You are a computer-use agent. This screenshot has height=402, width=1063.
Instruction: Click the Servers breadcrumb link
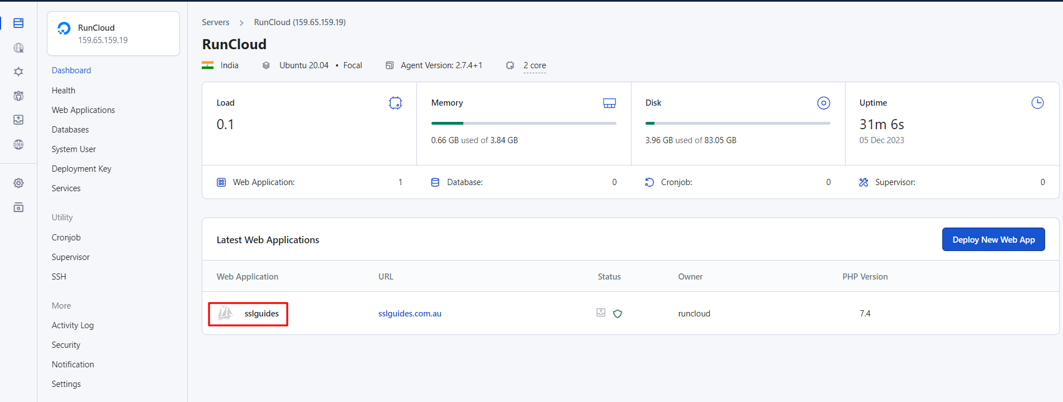[216, 22]
